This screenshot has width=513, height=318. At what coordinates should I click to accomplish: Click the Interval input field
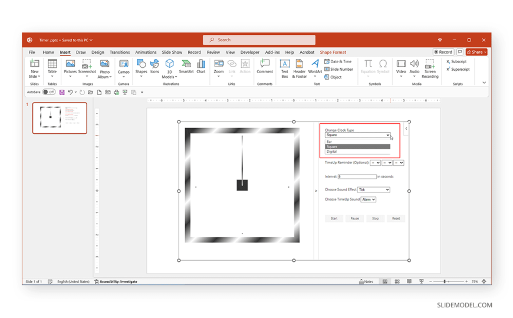pyautogui.click(x=357, y=176)
